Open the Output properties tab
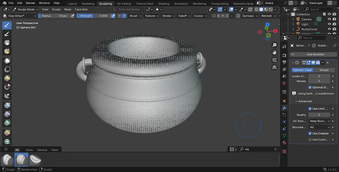The height and width of the screenshot is (172, 339). tap(284, 62)
